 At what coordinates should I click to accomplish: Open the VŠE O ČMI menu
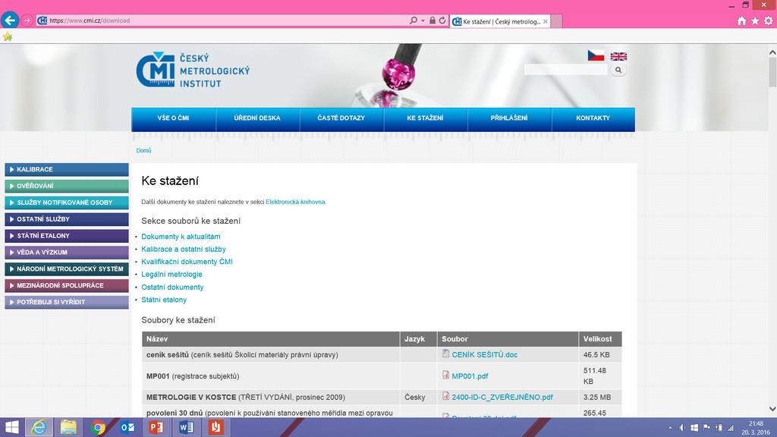[x=174, y=118]
